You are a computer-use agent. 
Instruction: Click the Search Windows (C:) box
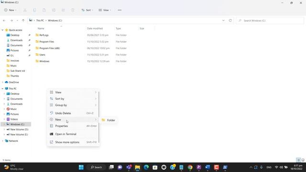270,21
